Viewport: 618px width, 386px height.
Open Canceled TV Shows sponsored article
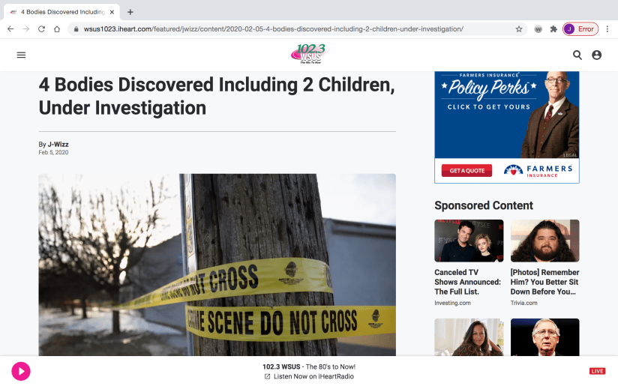[x=468, y=282]
